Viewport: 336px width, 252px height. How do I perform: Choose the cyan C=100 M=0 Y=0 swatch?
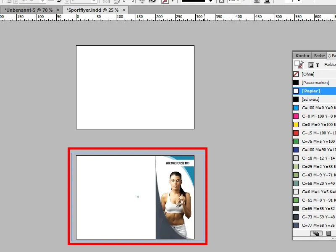pyautogui.click(x=314, y=108)
